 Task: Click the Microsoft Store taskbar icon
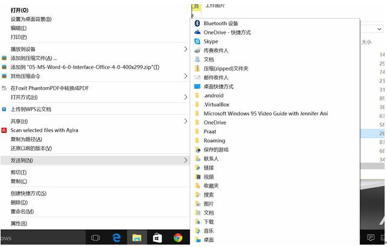coord(157,237)
